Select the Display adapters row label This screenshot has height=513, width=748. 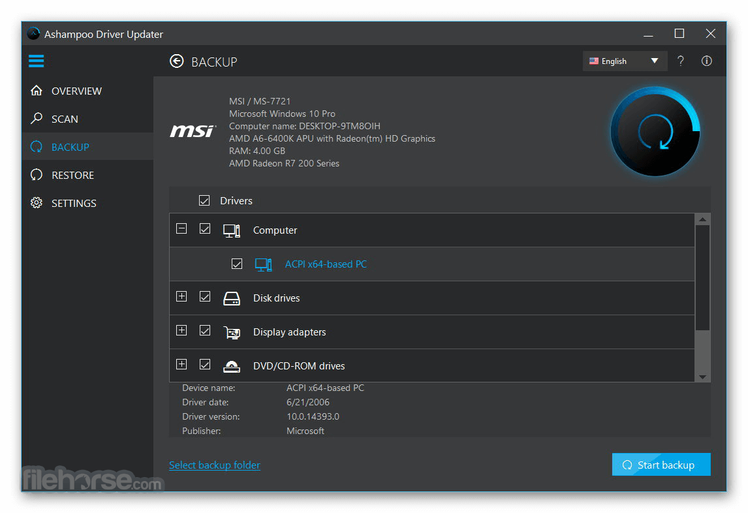289,332
